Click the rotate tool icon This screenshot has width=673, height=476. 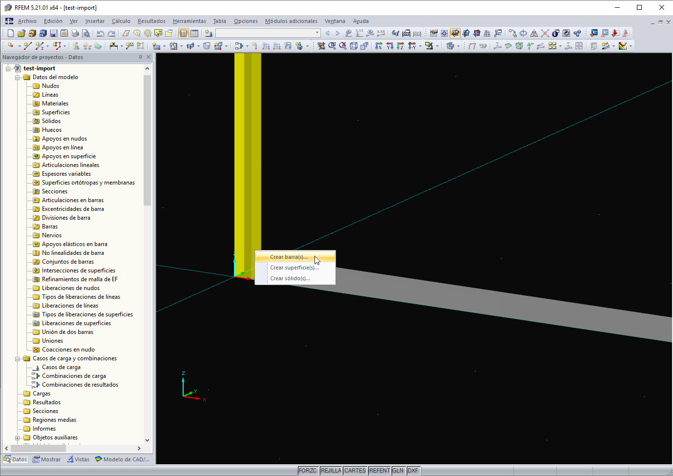click(523, 33)
